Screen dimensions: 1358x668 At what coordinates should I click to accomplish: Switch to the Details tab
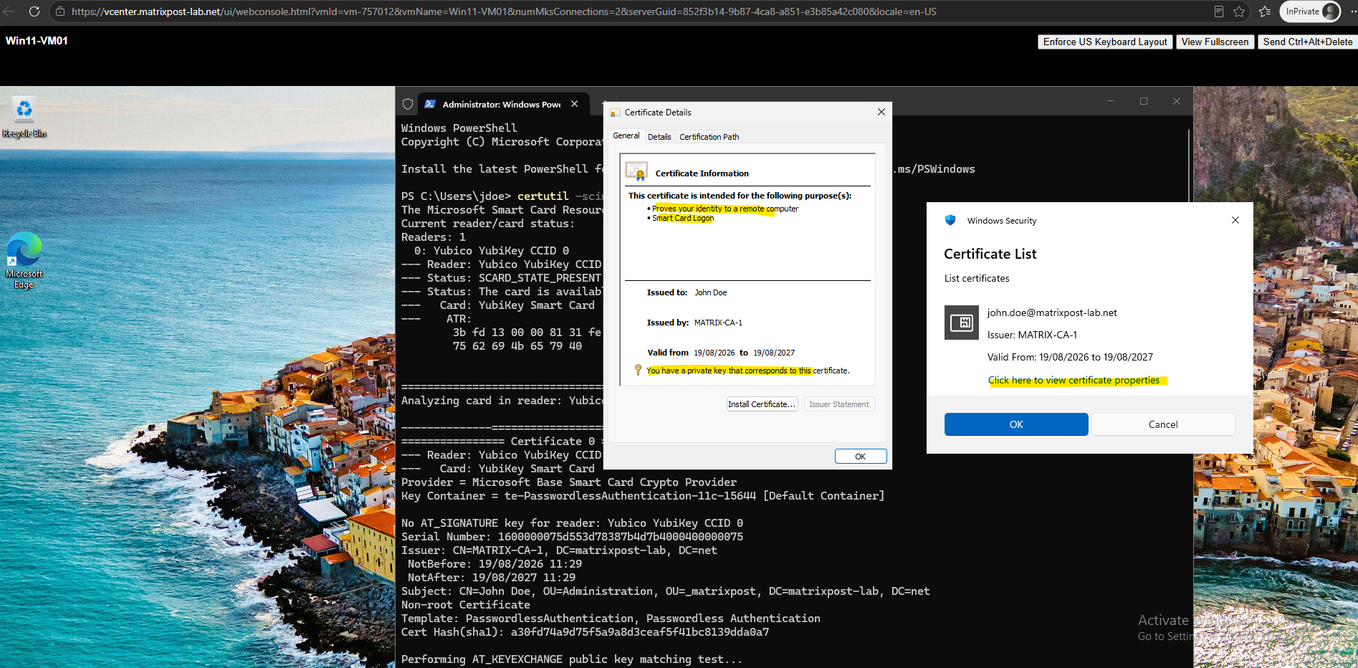(659, 137)
